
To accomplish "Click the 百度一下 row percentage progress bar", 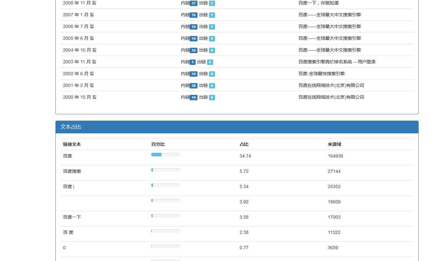I will tap(166, 215).
